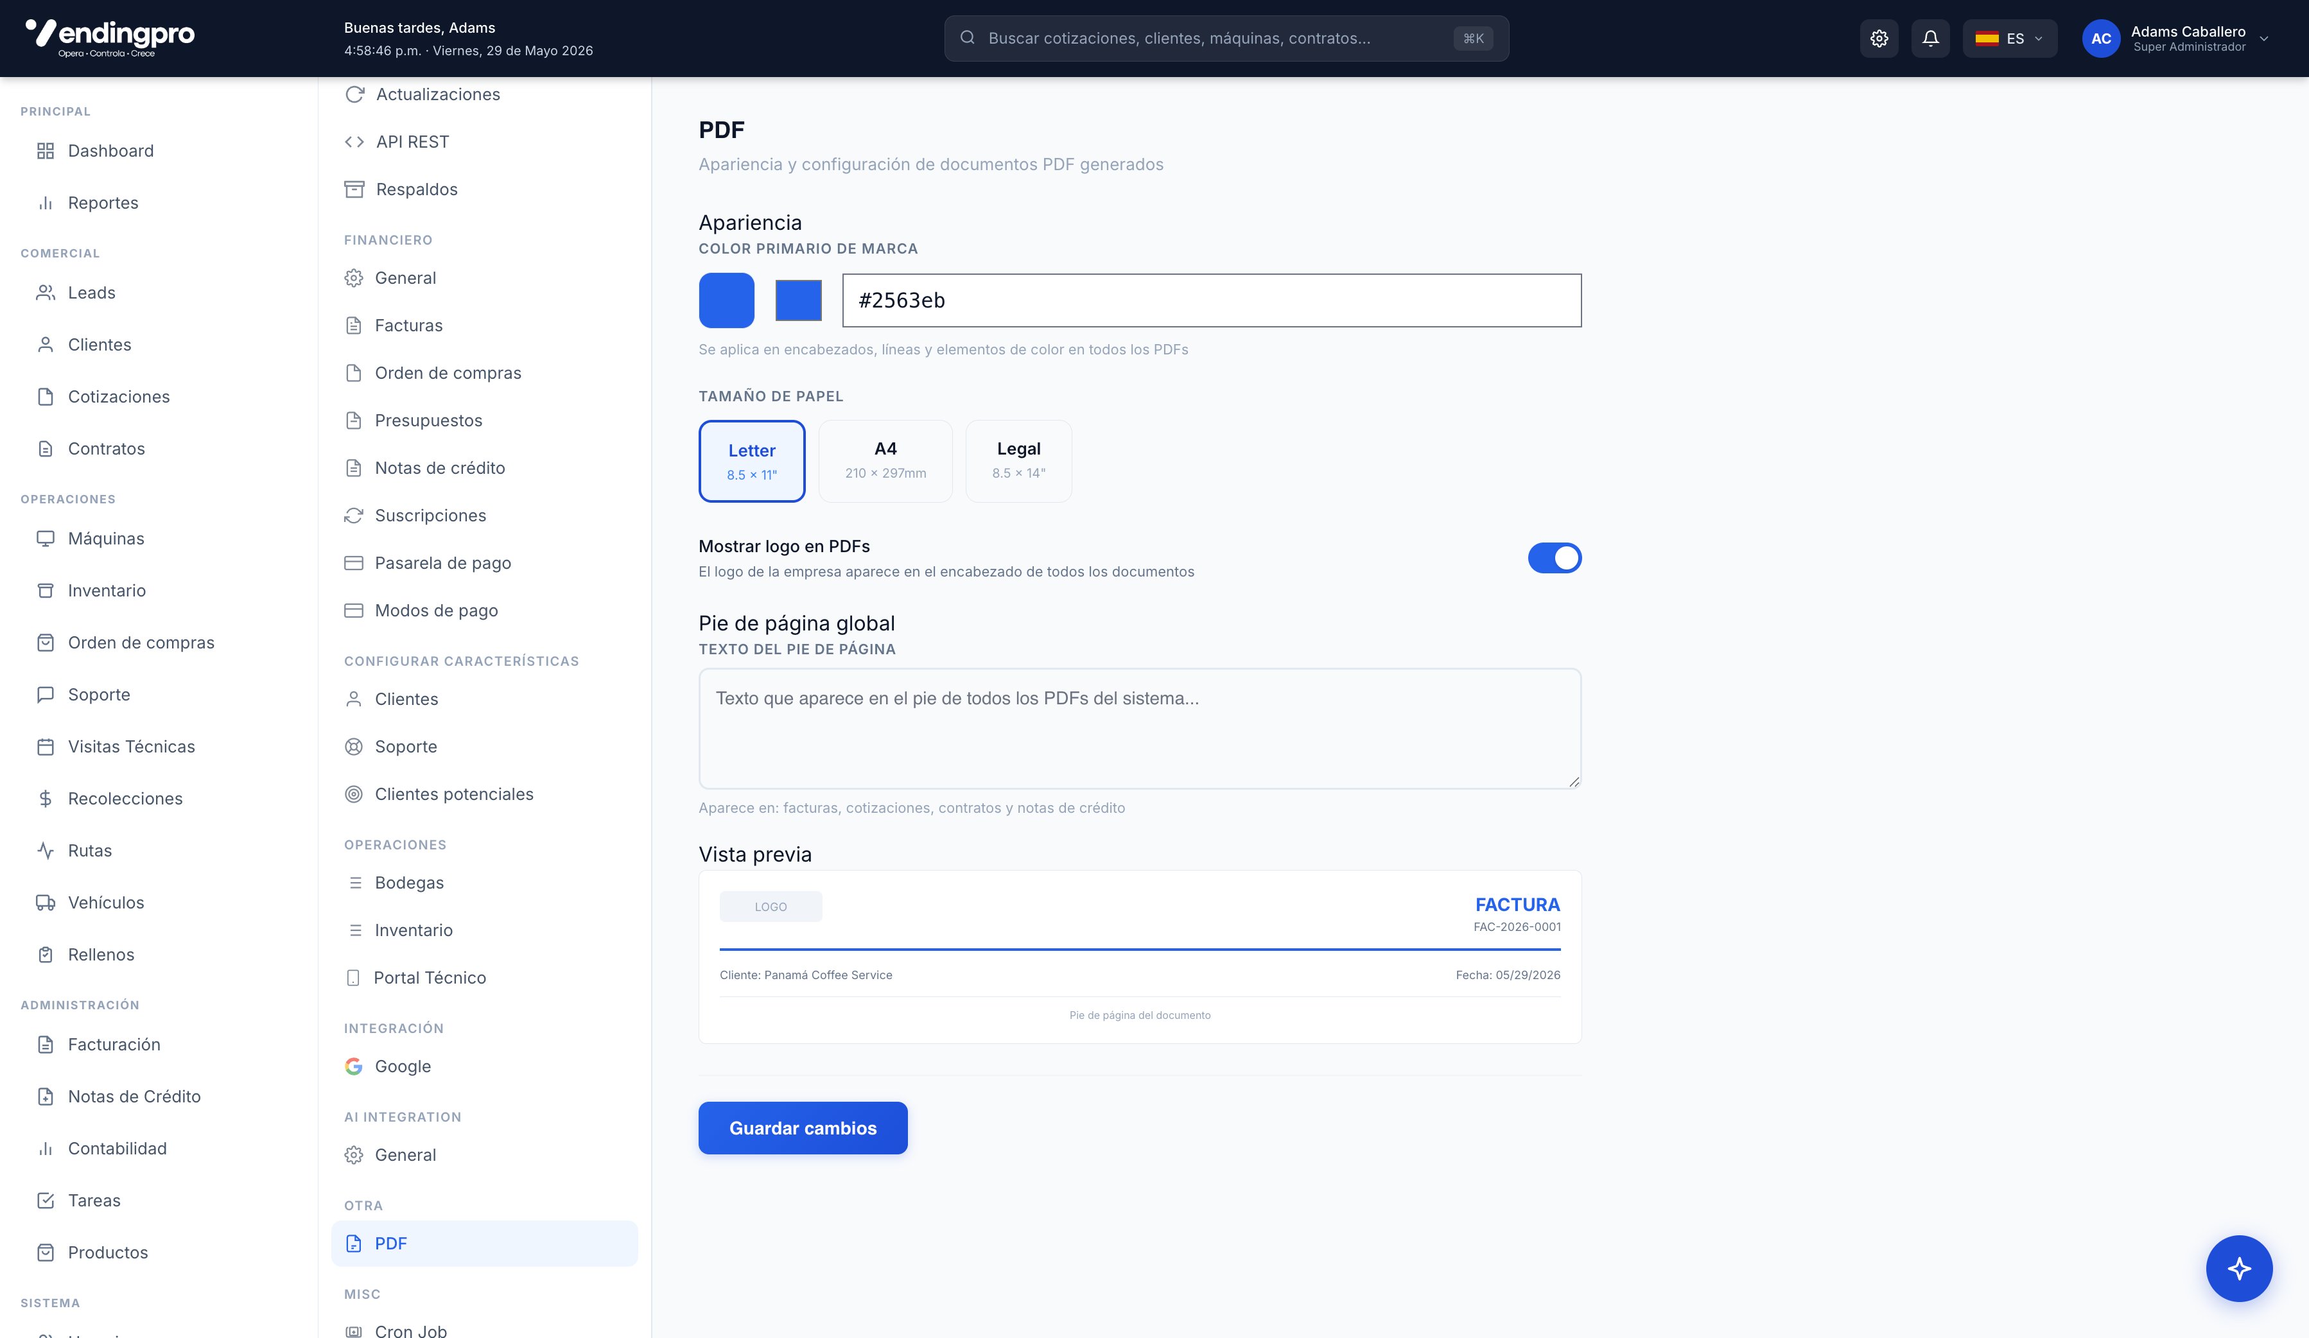Click the footer text textarea
This screenshot has height=1338, width=2309.
point(1140,729)
